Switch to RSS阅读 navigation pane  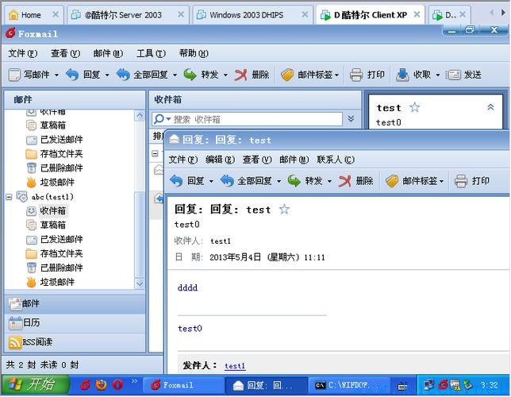(x=75, y=342)
